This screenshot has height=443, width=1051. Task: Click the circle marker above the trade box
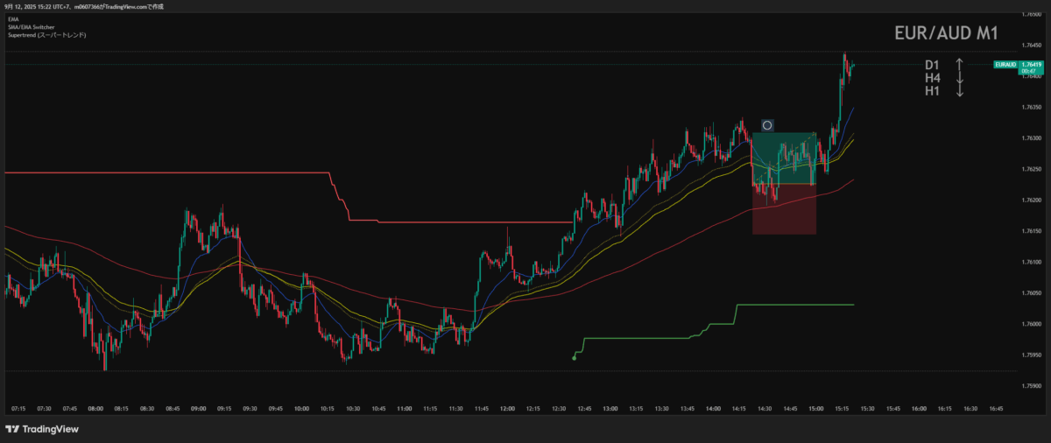coord(767,125)
